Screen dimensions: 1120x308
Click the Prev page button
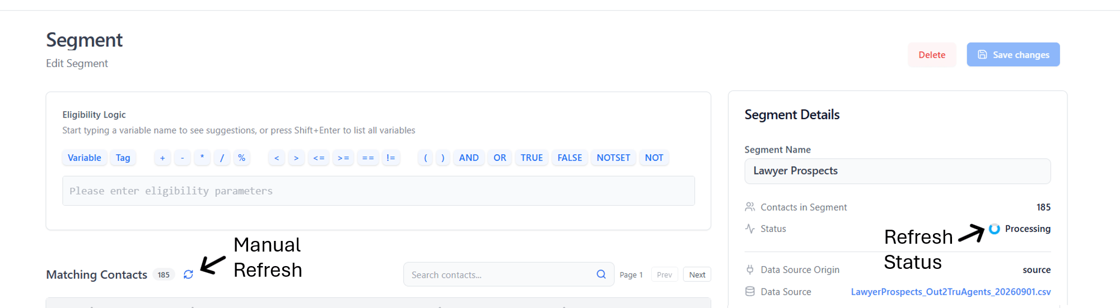click(x=664, y=274)
